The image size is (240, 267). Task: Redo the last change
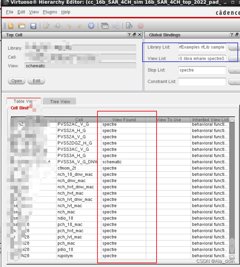point(80,26)
